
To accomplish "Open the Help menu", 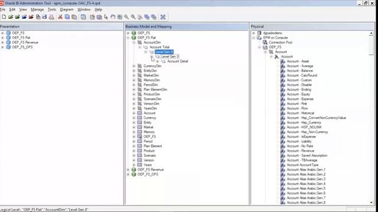I will tap(99, 9).
